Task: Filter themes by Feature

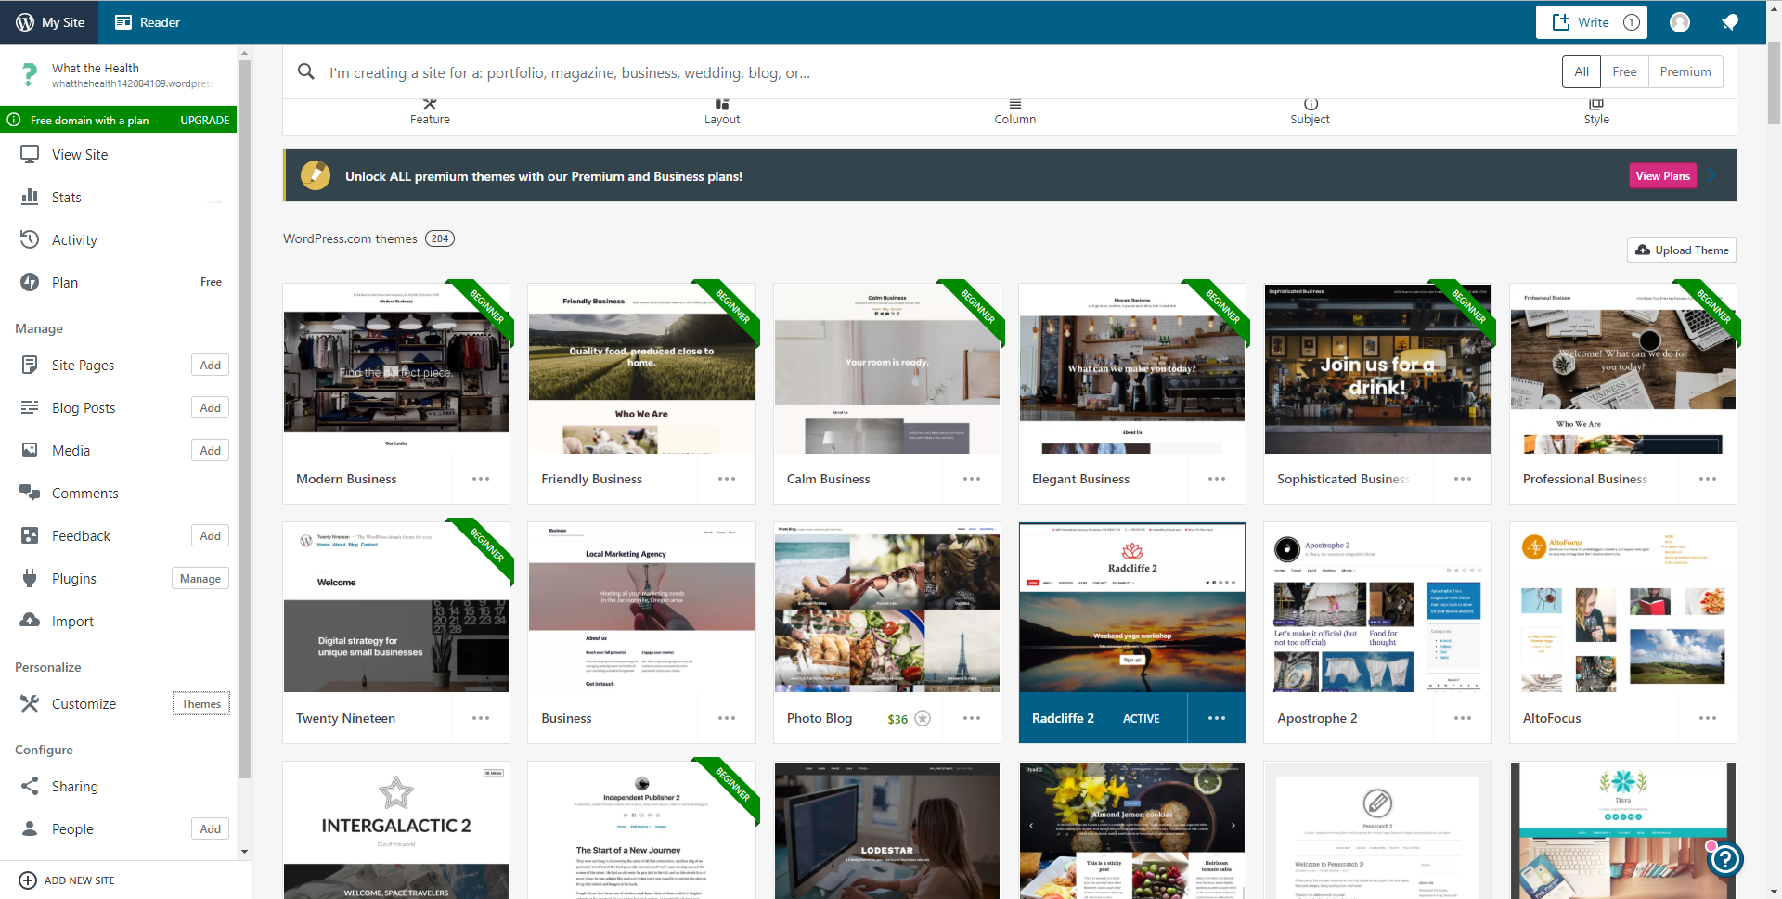Action: [x=430, y=112]
